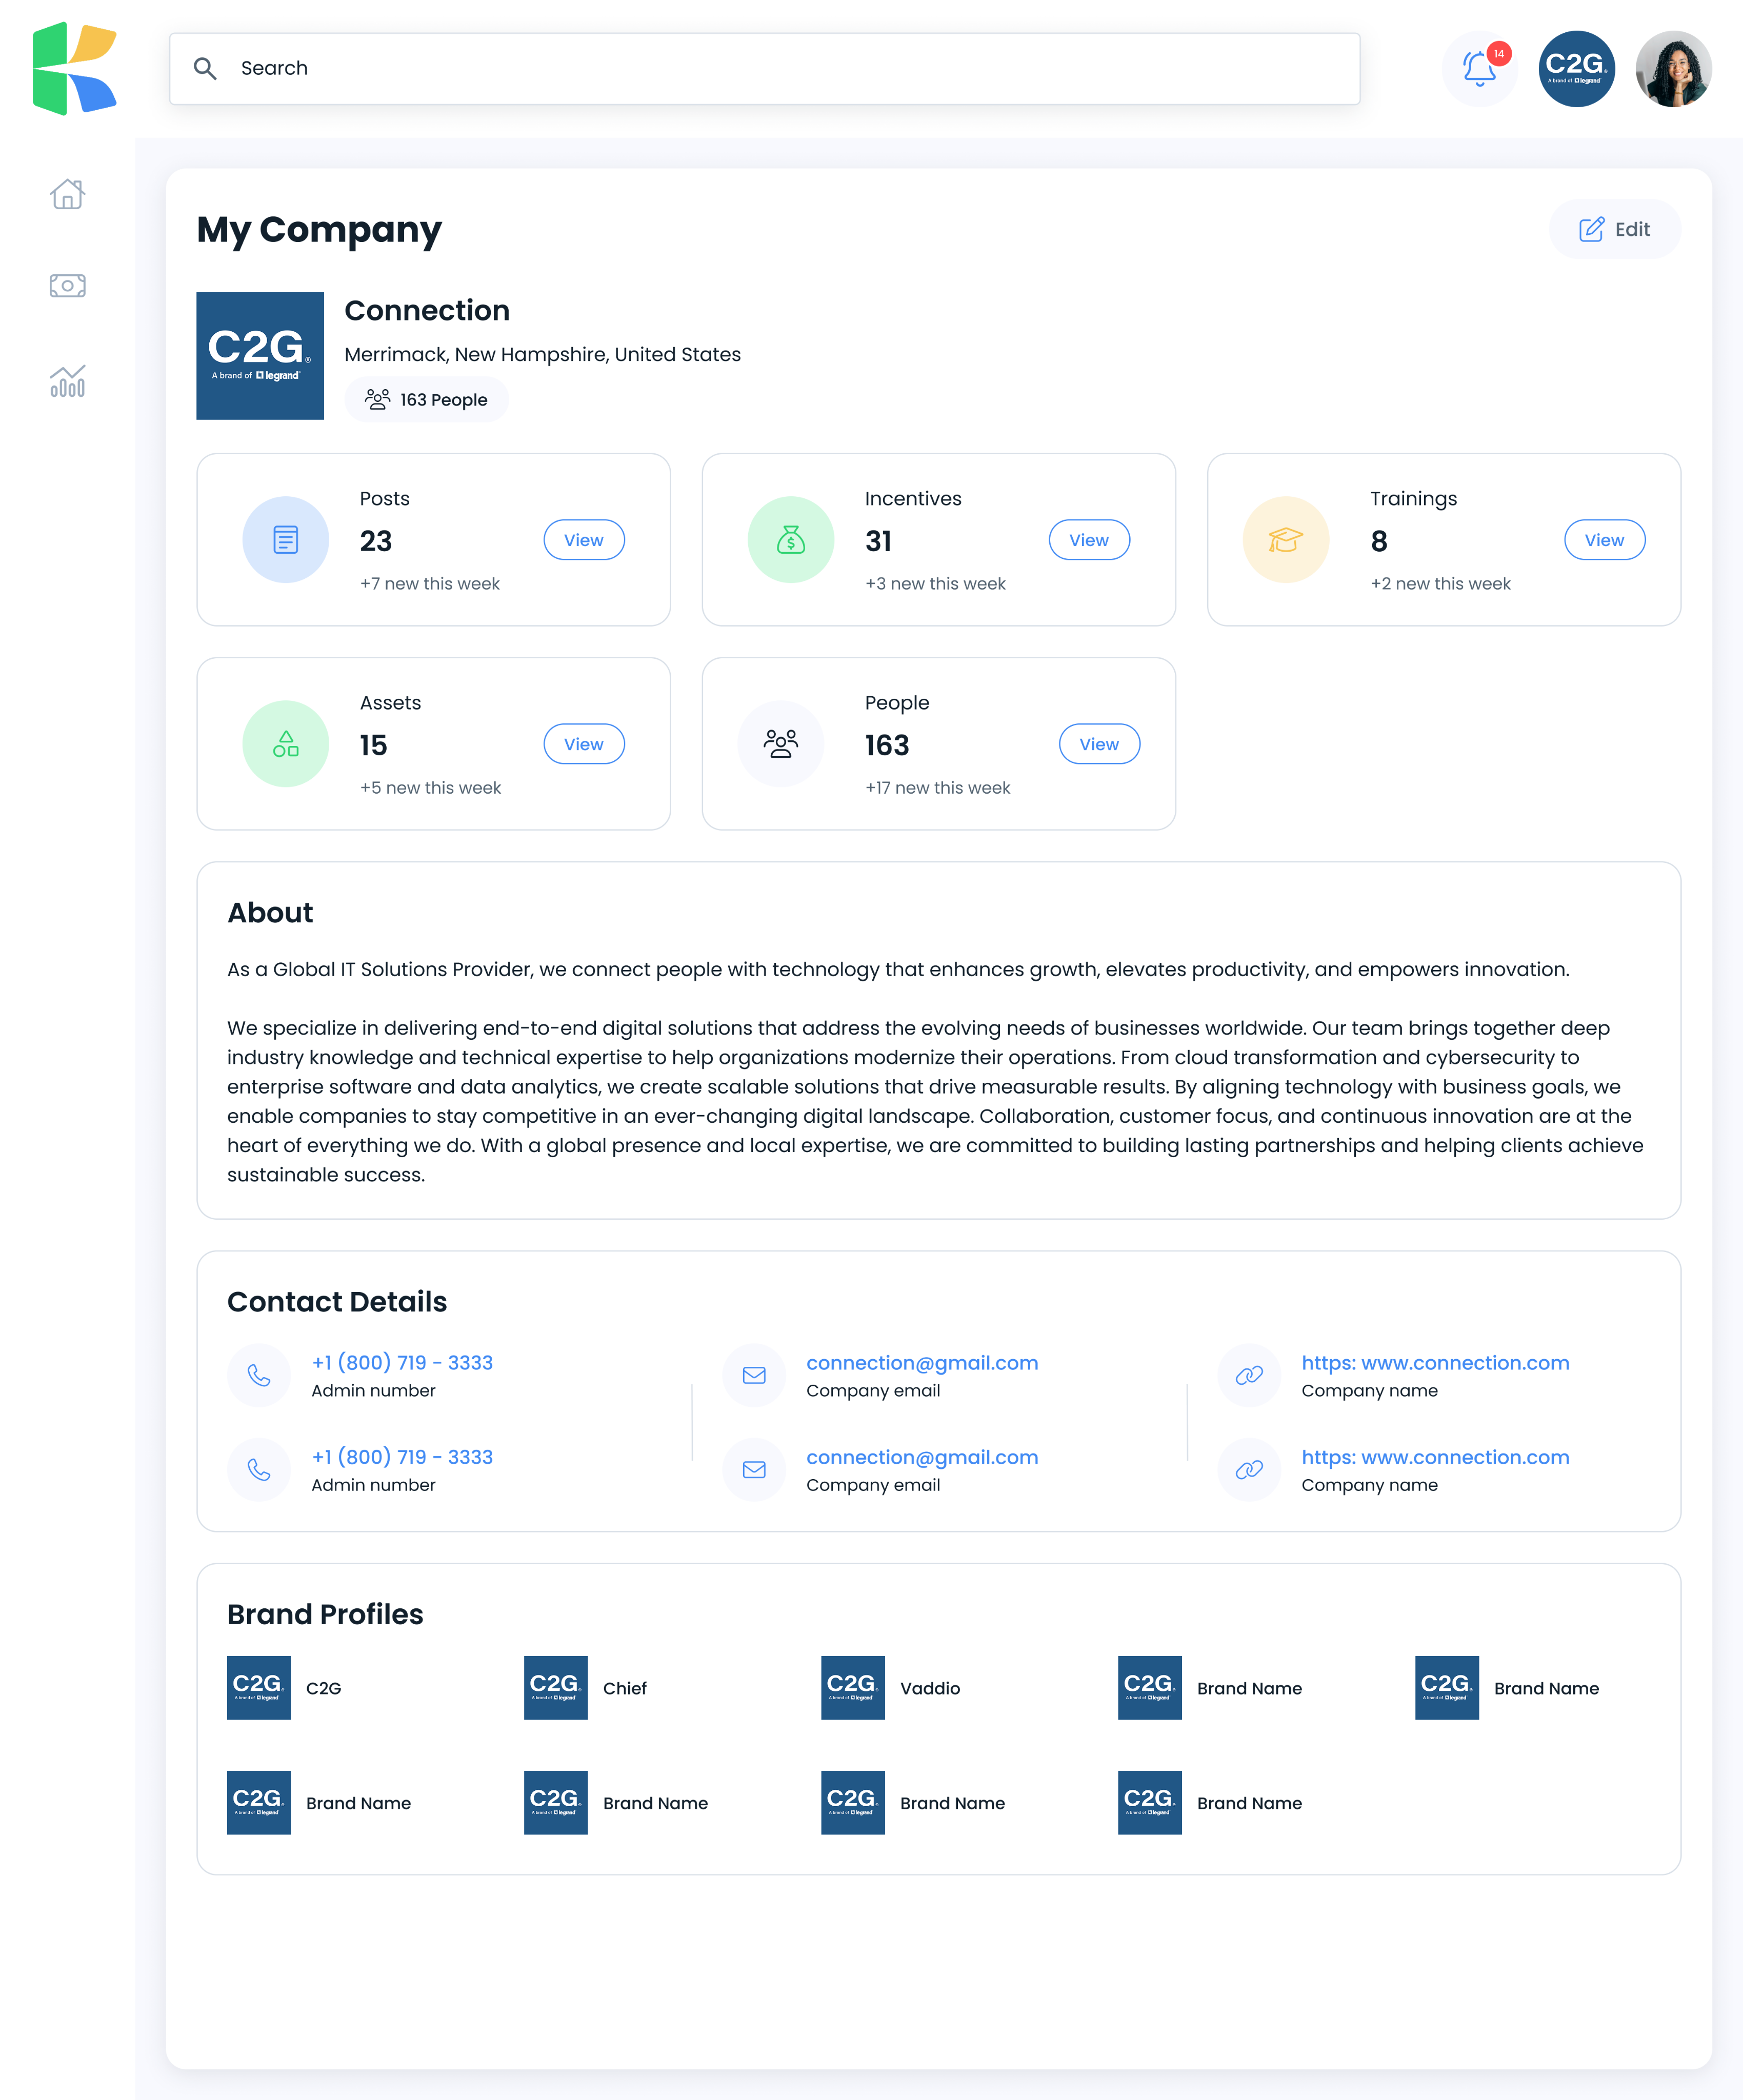Click the C2G company avatar in header

tap(1577, 68)
